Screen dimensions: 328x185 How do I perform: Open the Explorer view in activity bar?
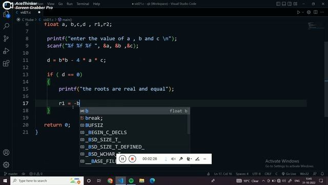(6, 14)
